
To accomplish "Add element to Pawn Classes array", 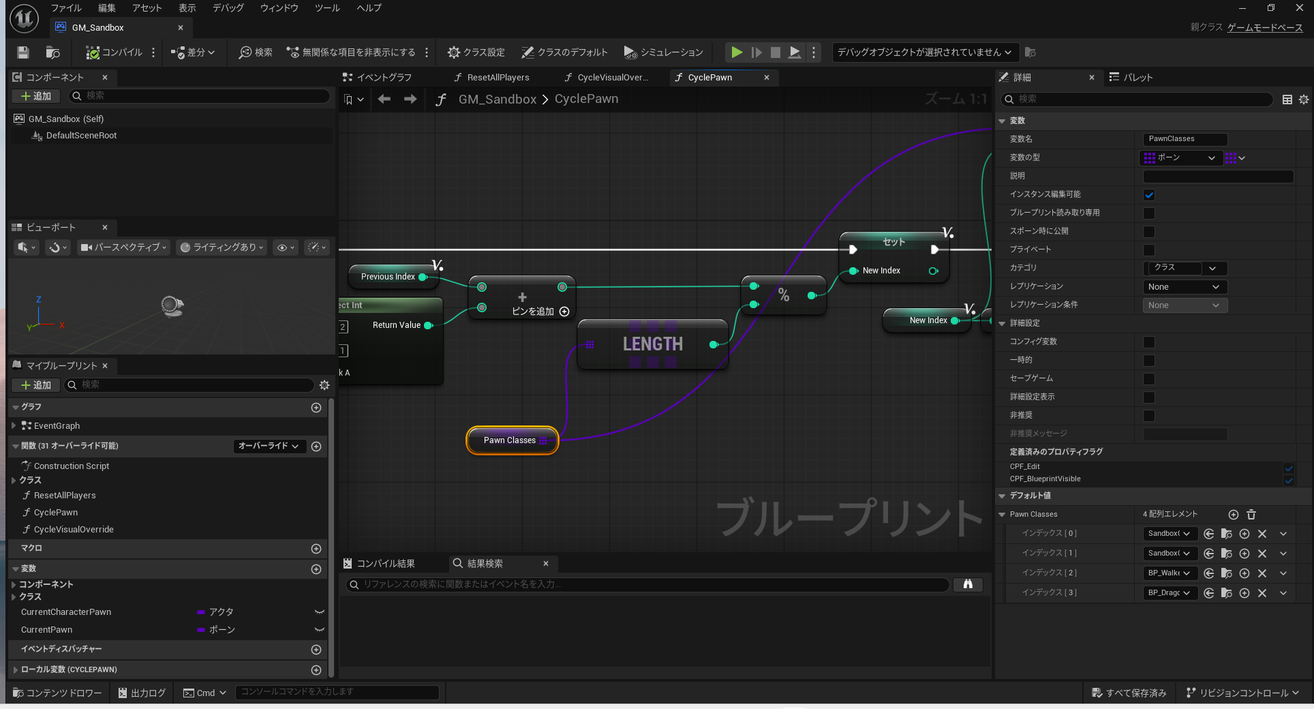I will [x=1233, y=515].
